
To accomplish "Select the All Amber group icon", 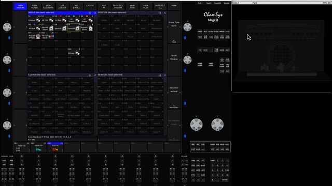I will (x=90, y=20).
